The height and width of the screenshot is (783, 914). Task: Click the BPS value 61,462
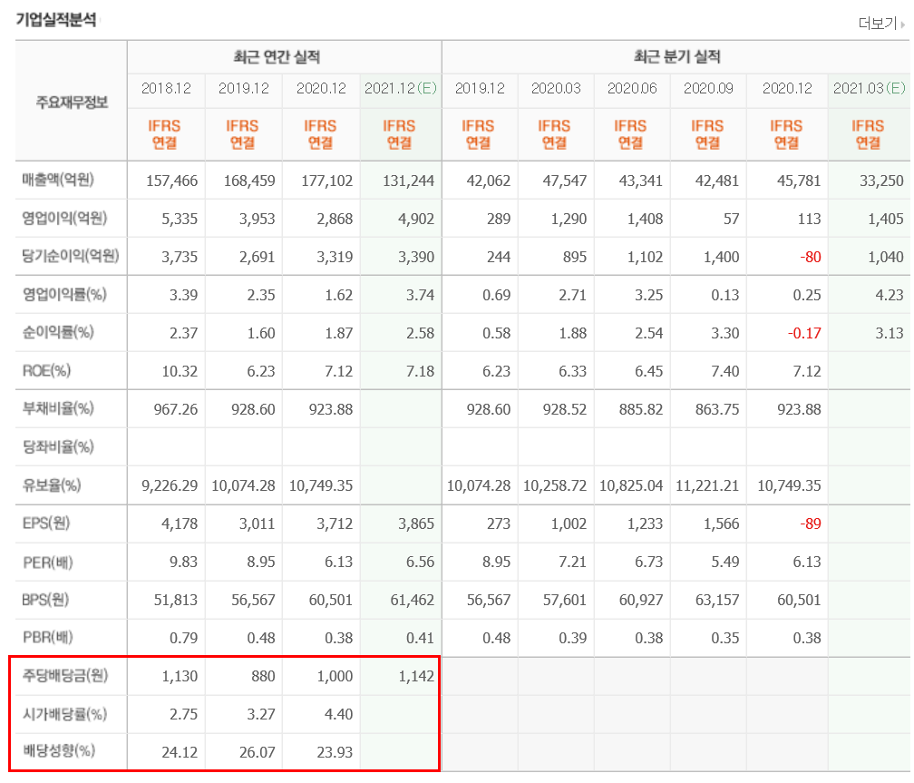(413, 600)
